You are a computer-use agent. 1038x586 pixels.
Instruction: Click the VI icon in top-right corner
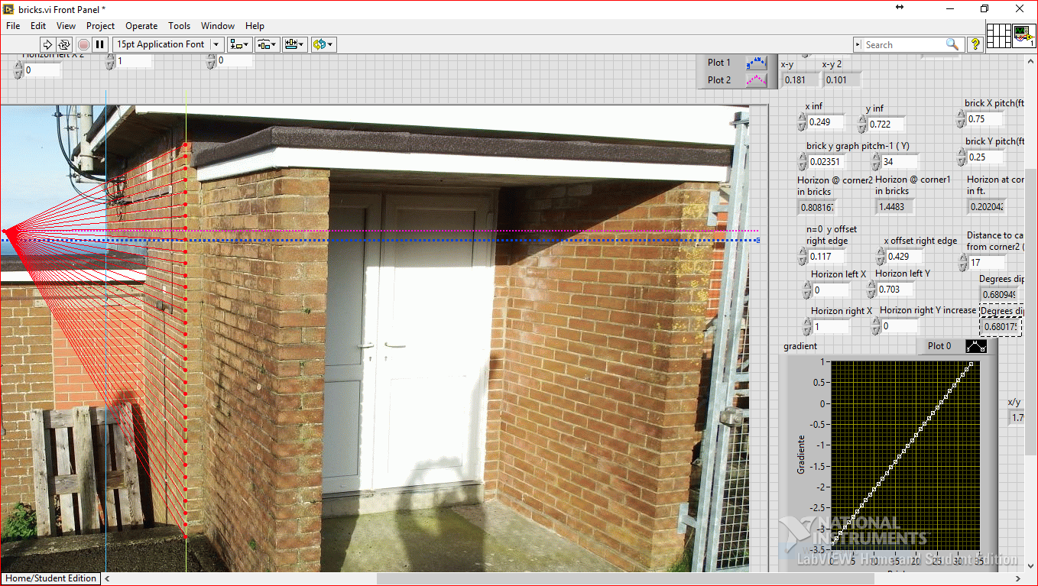pyautogui.click(x=1023, y=36)
